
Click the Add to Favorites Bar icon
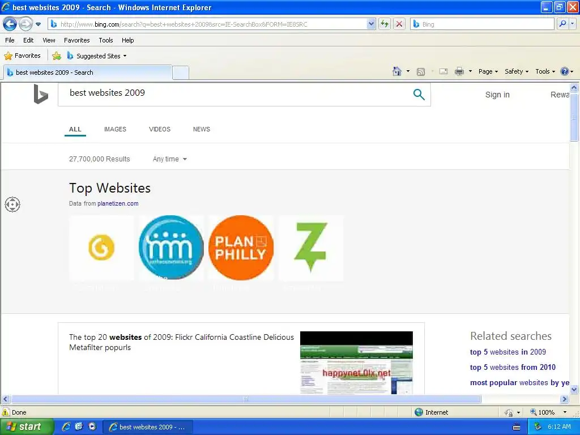click(57, 56)
